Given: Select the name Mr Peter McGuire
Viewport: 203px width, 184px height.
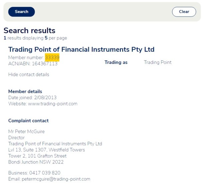Looking at the screenshot, I should coord(26,132).
